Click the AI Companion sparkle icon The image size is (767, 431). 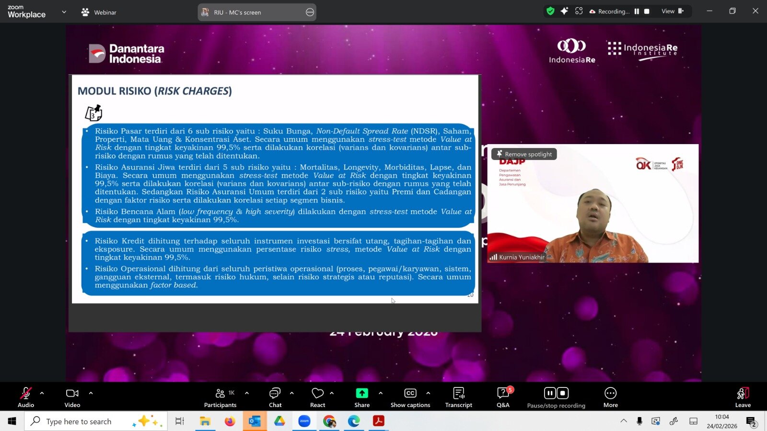564,11
